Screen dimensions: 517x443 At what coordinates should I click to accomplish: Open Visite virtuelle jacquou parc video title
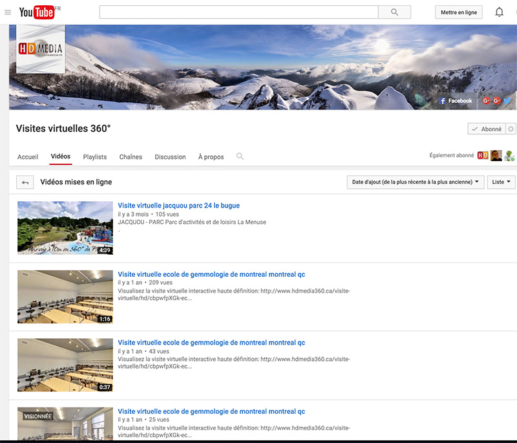(x=178, y=206)
